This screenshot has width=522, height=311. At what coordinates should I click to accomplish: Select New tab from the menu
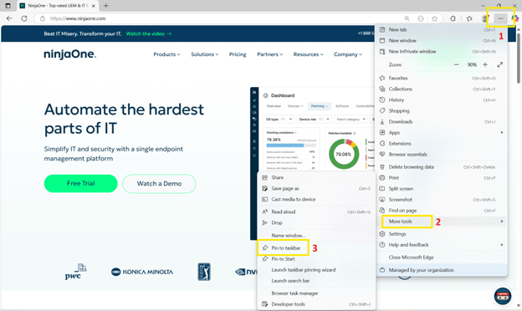point(442,29)
